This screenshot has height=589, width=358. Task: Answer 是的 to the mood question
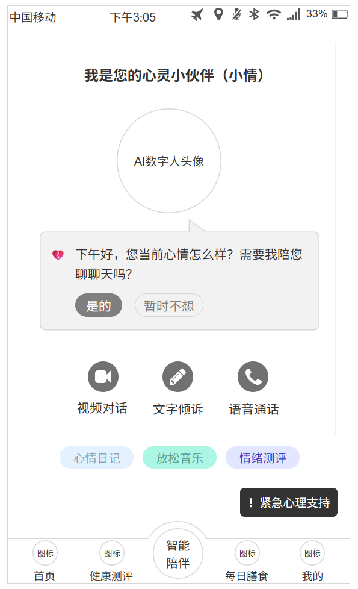98,305
